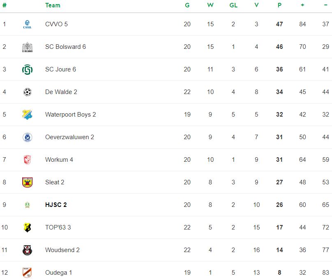The width and height of the screenshot is (332, 280).
Task: Click the green SC Joure logo
Action: click(x=27, y=69)
